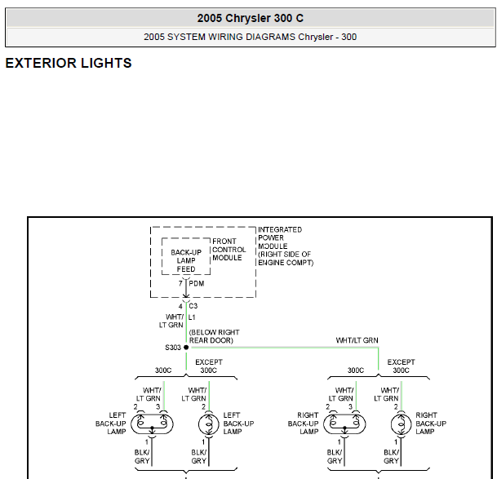Click the "INTEGRATED POWER MODULE" label
Viewport: 497px width, 479px height.
coord(286,246)
